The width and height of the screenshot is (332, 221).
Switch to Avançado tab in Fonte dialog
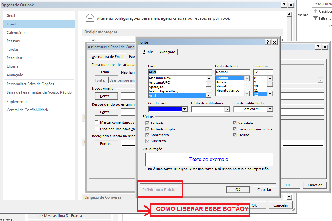(x=167, y=52)
